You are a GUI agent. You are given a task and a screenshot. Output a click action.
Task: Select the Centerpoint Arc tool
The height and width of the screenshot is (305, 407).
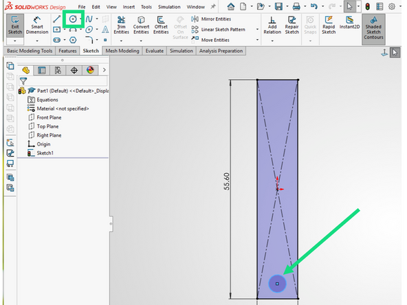coord(73,30)
